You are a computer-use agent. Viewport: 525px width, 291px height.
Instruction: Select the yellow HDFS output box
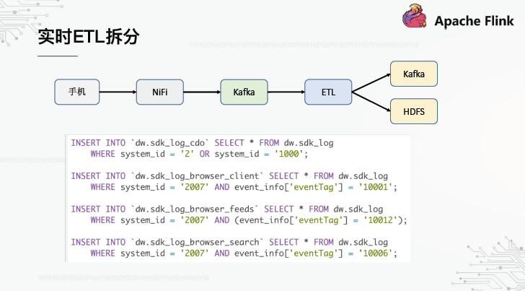[x=413, y=113]
